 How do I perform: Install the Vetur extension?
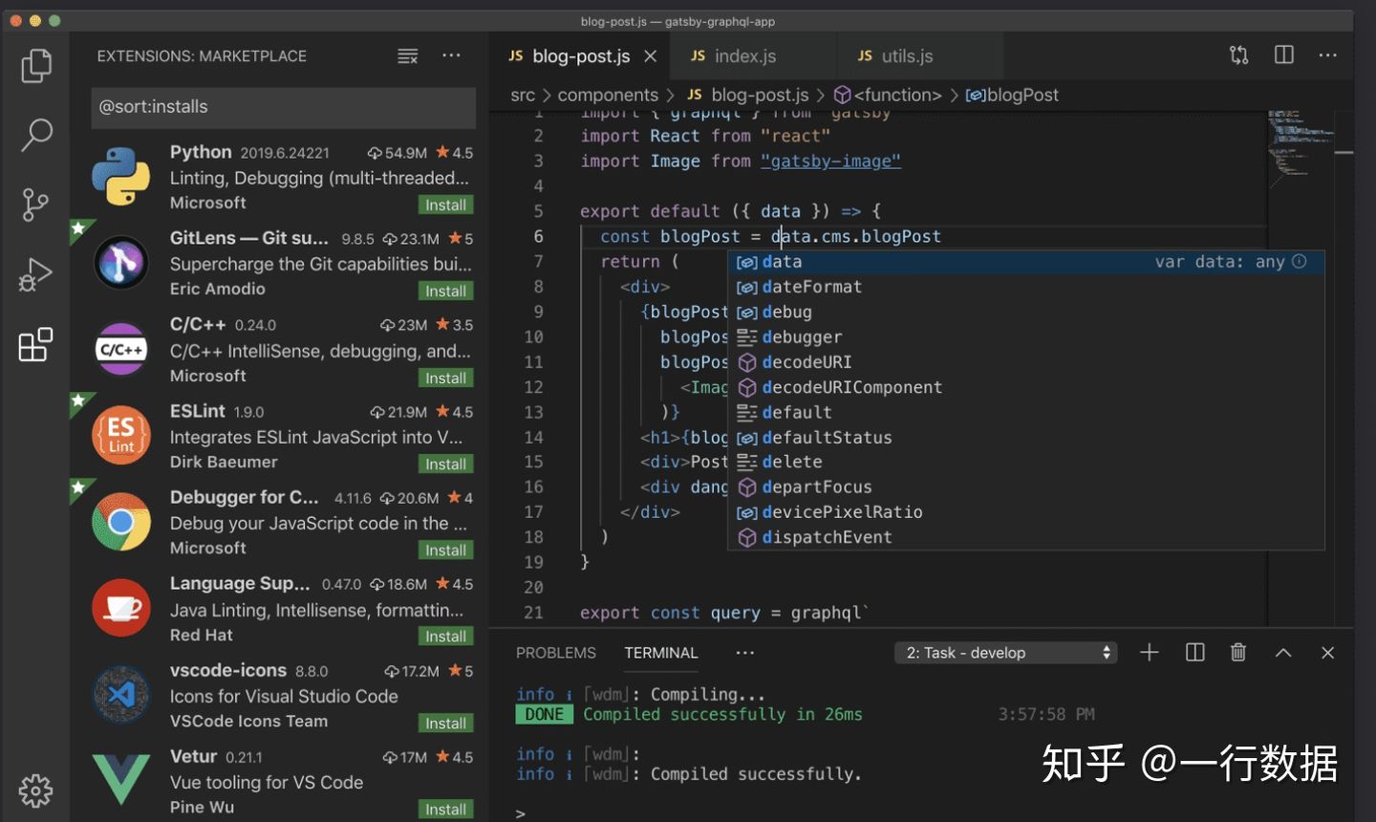click(445, 809)
